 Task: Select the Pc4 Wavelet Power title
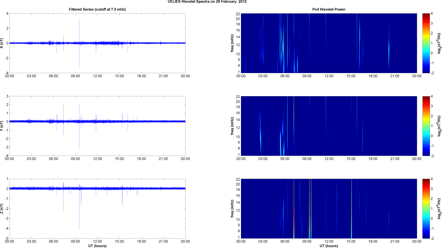pyautogui.click(x=329, y=9)
